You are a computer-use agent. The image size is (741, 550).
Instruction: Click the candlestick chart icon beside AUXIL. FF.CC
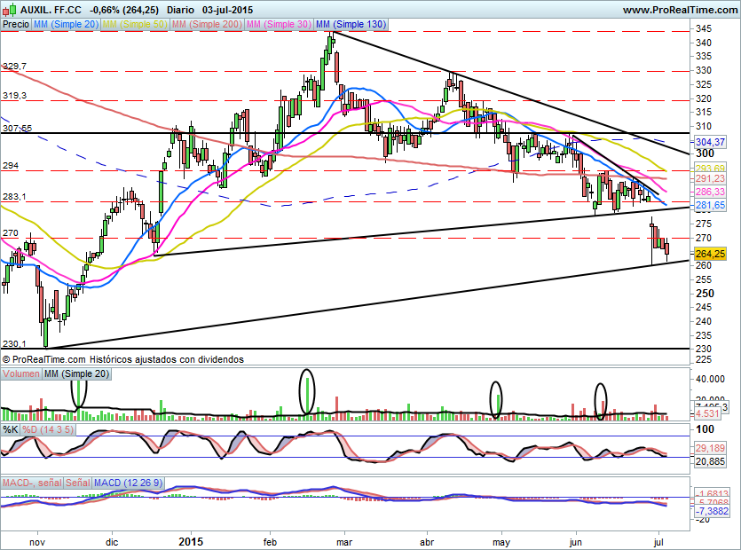click(x=8, y=10)
